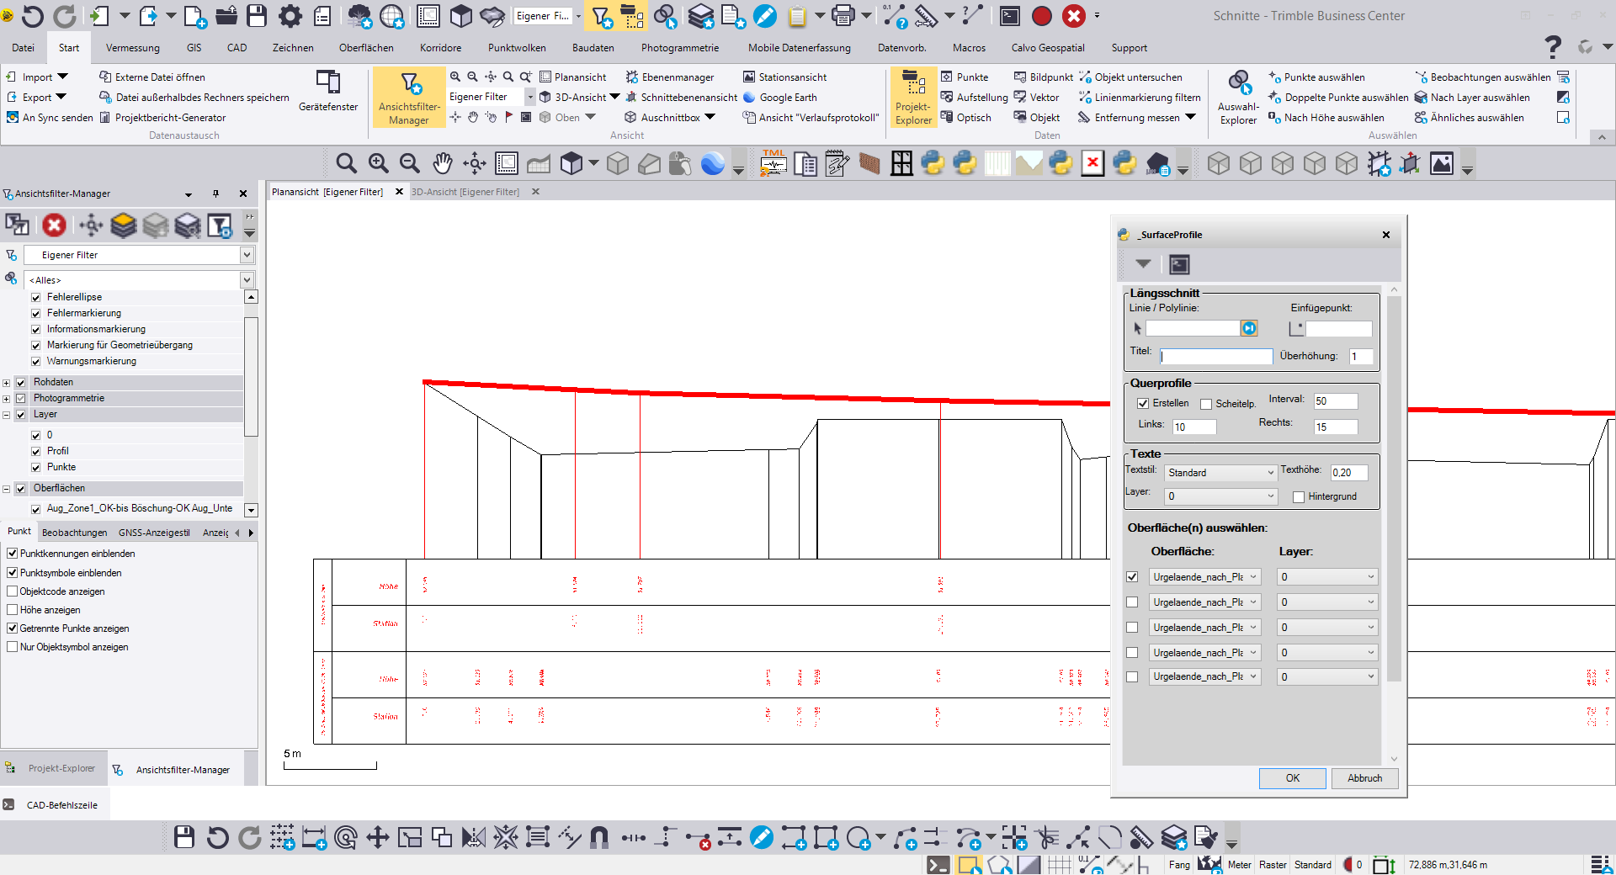
Task: Open the CAD-Befehlszeile button
Action: 56,805
